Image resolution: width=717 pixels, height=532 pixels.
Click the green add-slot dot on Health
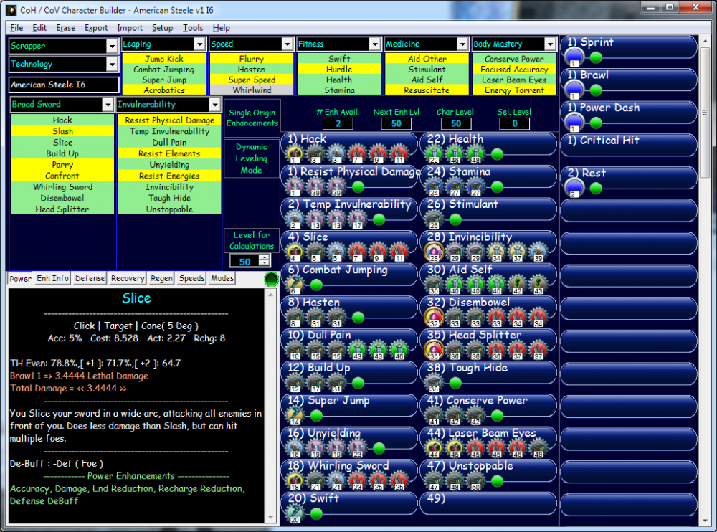[497, 154]
